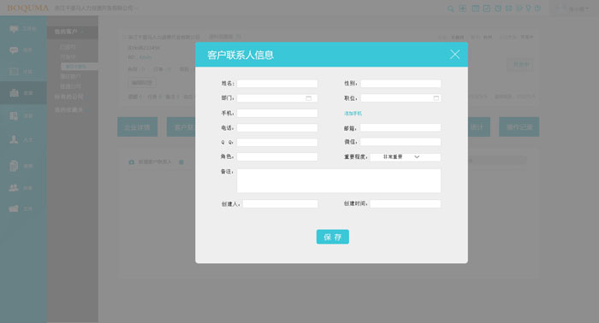The image size is (599, 323).
Task: Close the 客户联系人信息 dialog
Action: 454,55
